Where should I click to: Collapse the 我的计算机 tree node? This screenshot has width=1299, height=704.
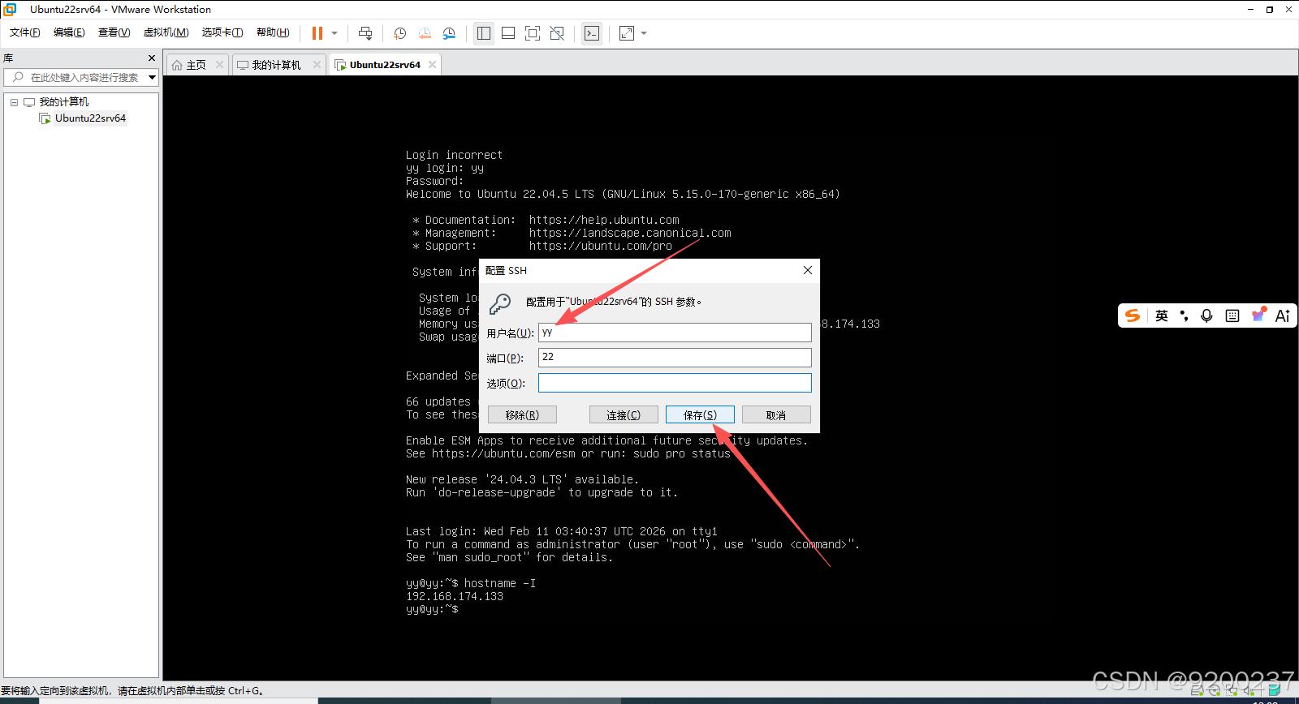coord(15,102)
